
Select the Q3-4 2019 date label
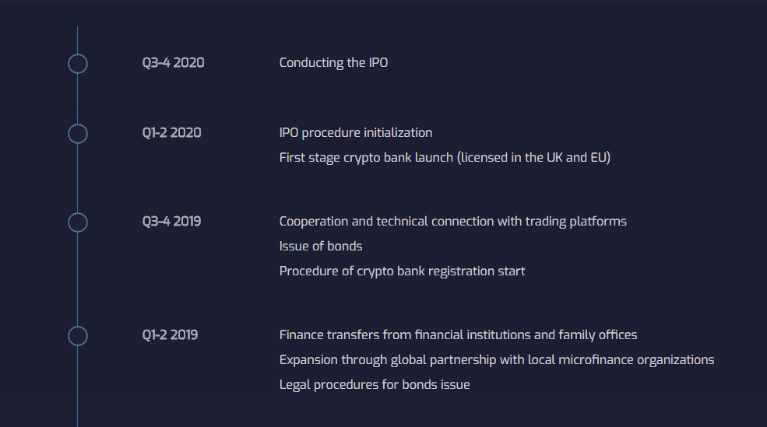pyautogui.click(x=171, y=222)
